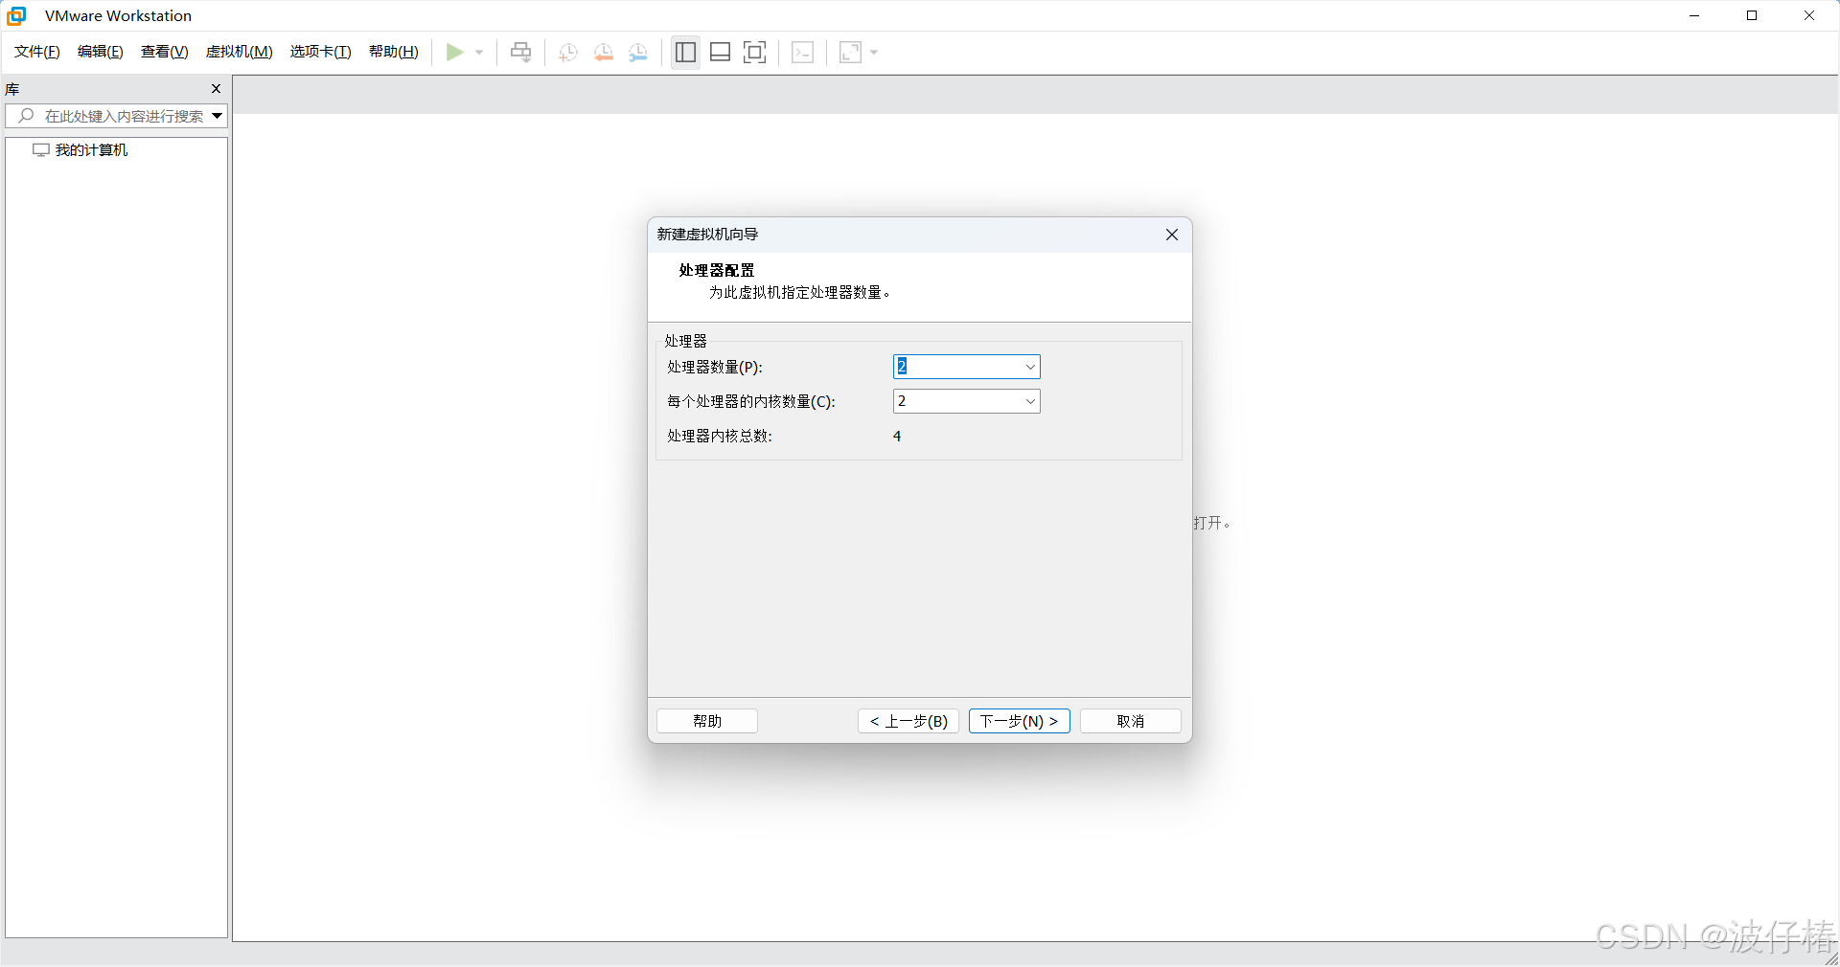
Task: Open the processor count dropdown
Action: (x=1029, y=367)
